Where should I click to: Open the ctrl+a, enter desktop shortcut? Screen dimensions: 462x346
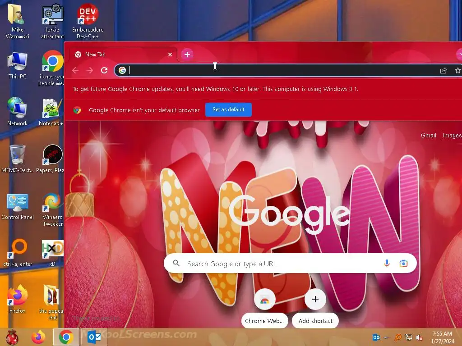(x=17, y=252)
